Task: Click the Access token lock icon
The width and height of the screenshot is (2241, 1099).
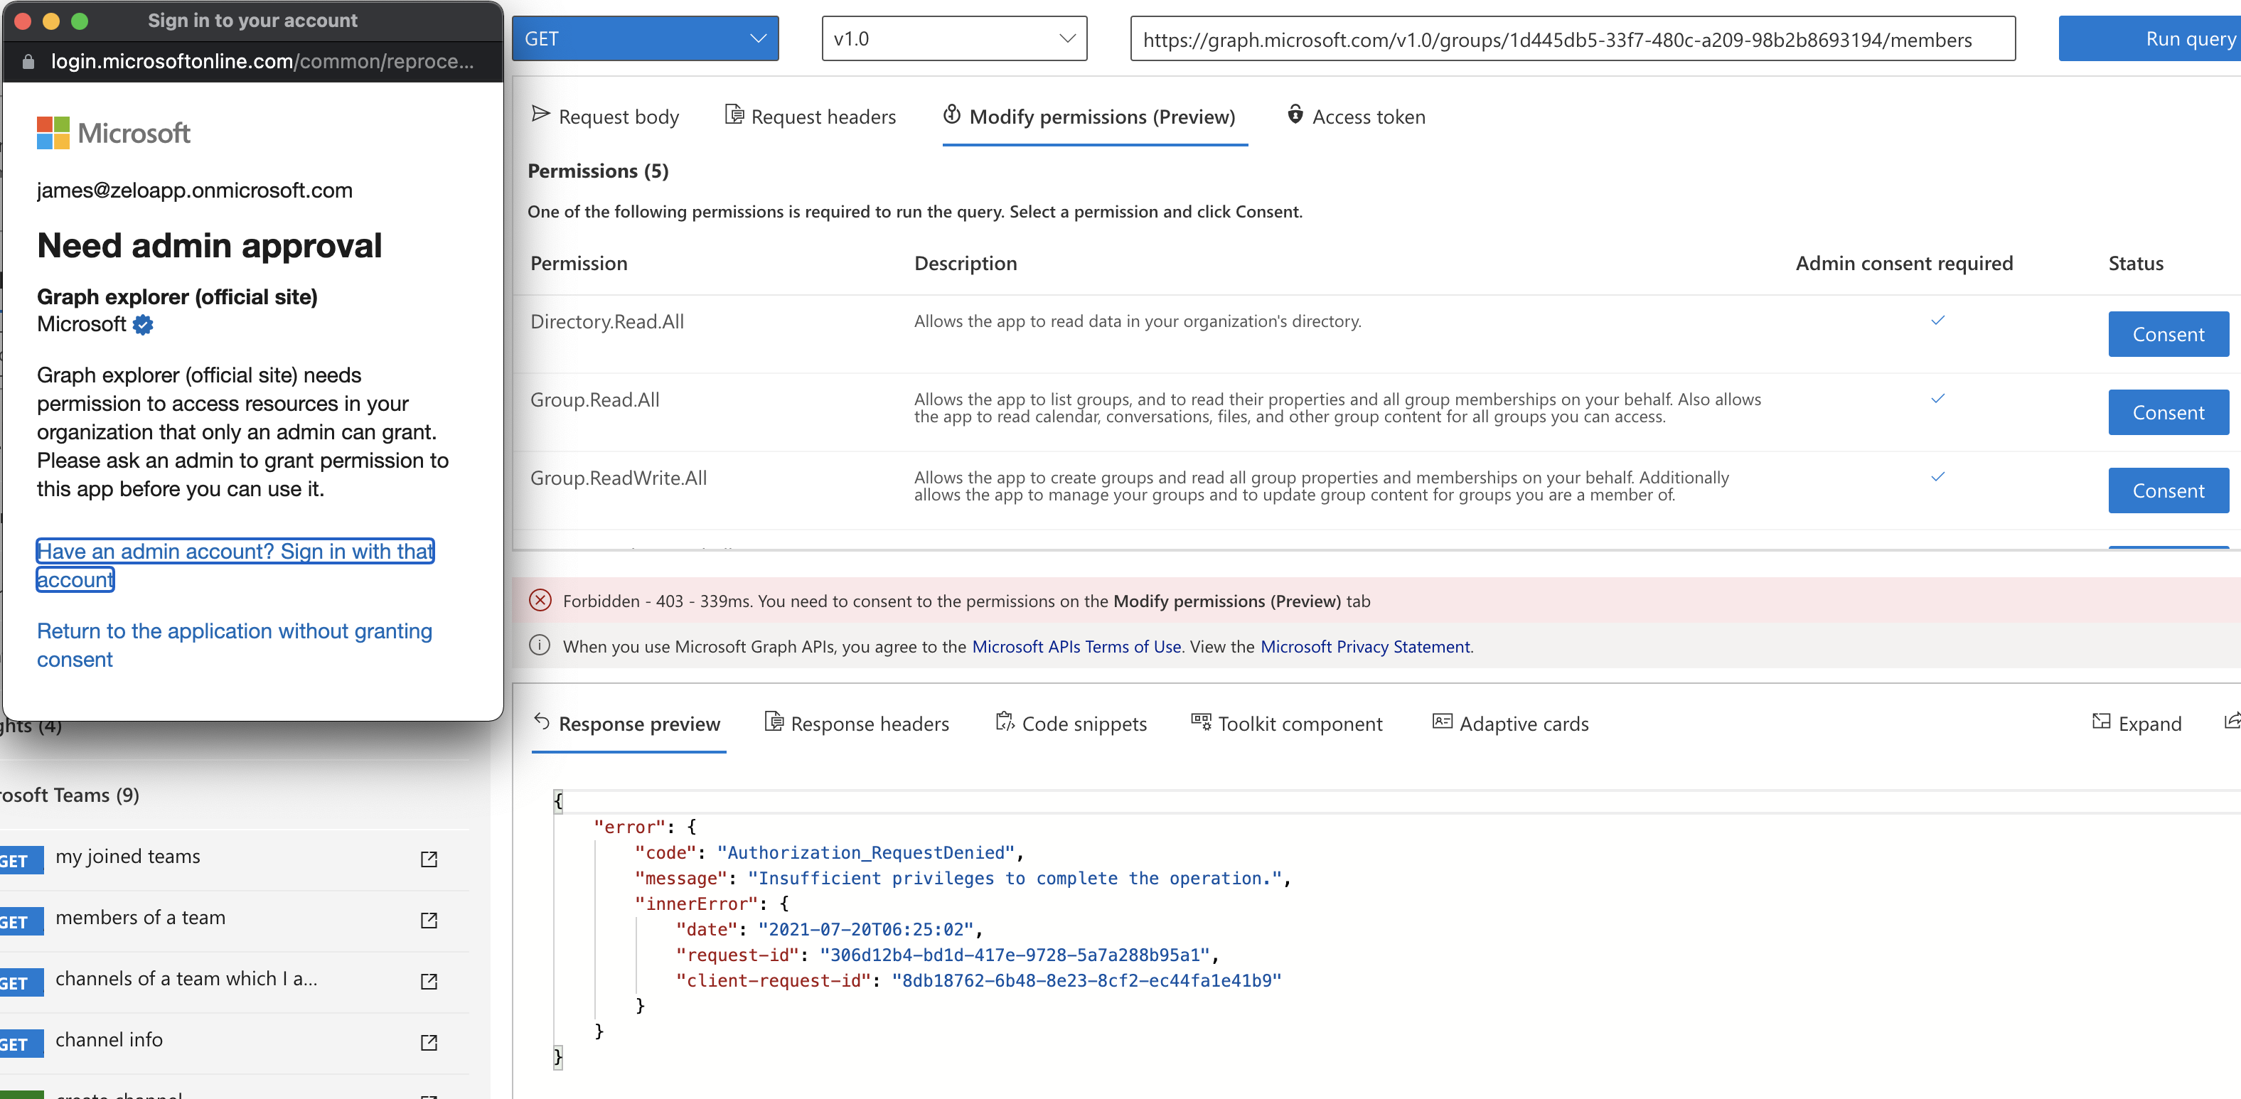Action: (1295, 114)
